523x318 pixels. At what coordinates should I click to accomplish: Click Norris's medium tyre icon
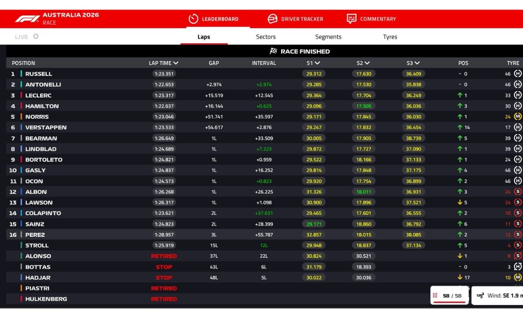tap(517, 116)
